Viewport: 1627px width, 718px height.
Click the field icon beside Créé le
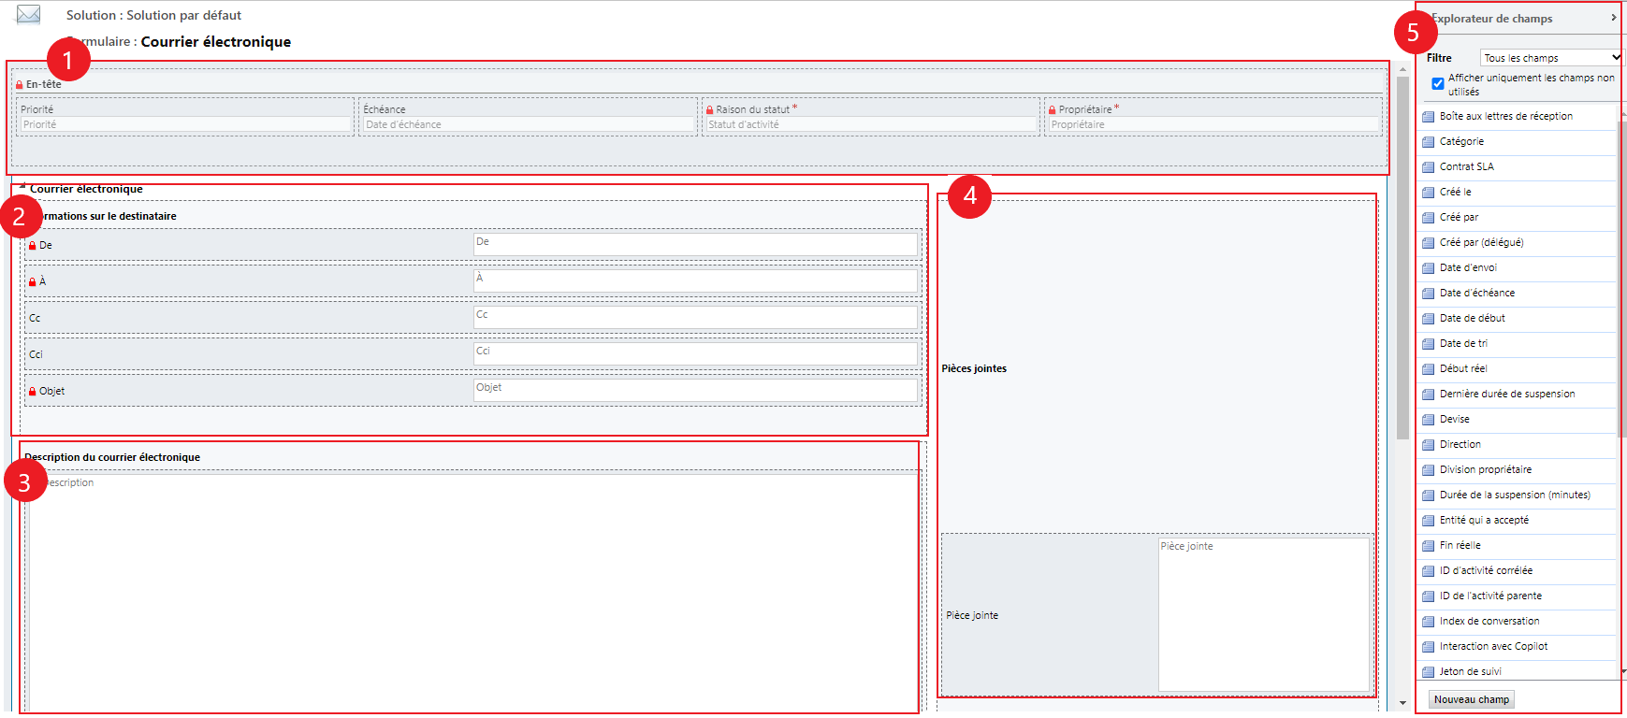pyautogui.click(x=1428, y=193)
